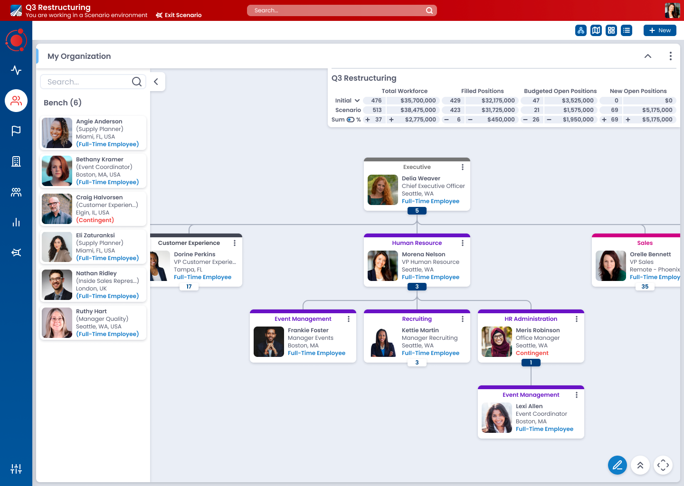Collapse the Bench side panel

tap(156, 82)
